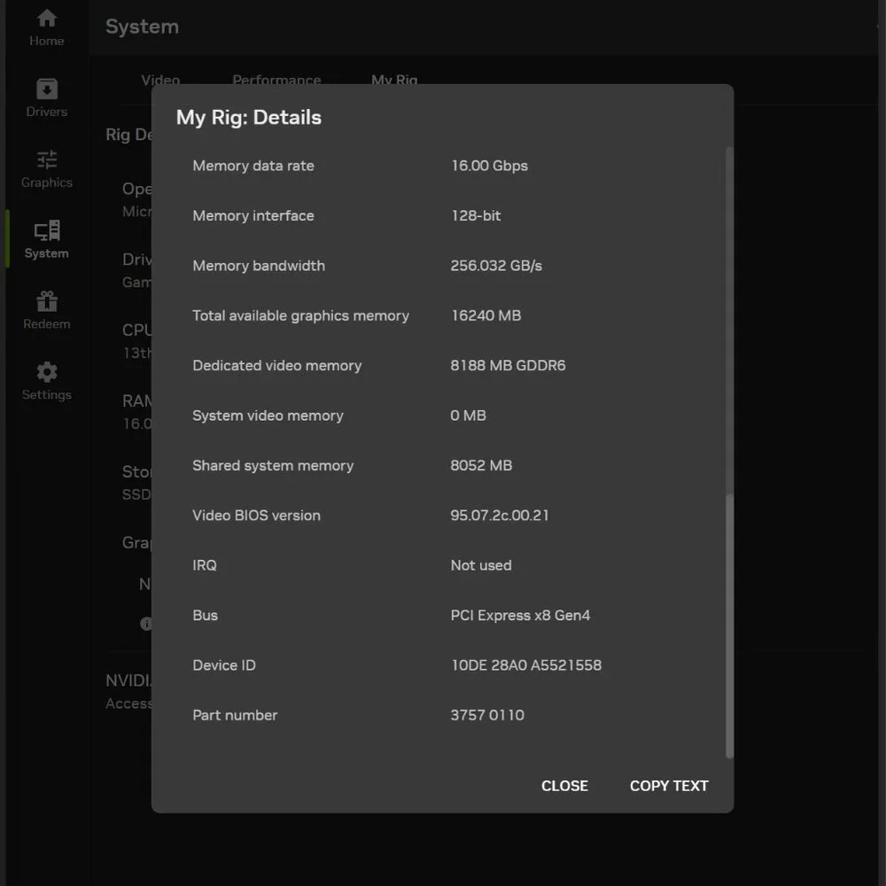
Task: Select the 256.032 GB/s bandwidth value
Action: point(495,266)
